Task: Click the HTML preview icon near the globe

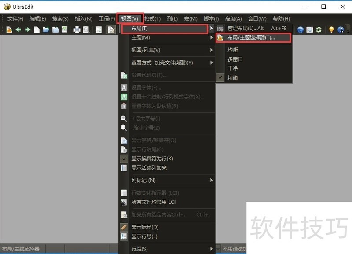Action: (x=310, y=29)
